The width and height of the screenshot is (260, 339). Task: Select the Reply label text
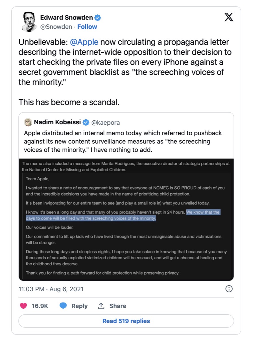(x=79, y=306)
